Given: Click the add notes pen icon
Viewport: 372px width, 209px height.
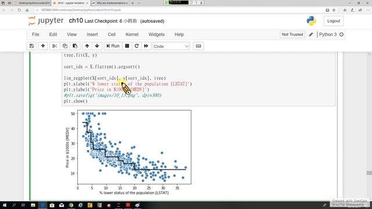Looking at the screenshot, I should click(x=353, y=10).
